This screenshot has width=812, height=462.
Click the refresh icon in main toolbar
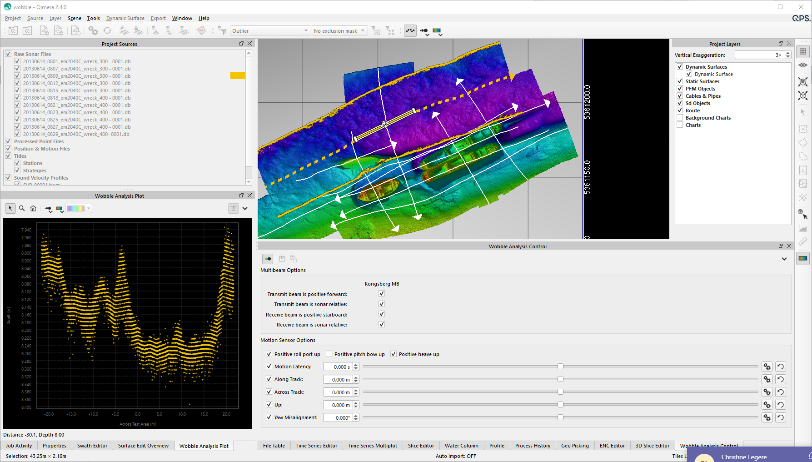click(x=107, y=30)
